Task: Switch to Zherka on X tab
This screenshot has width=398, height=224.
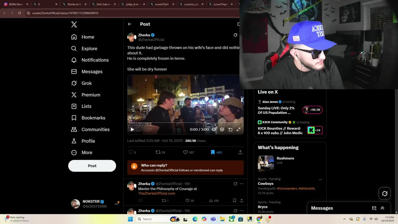Action: tap(74, 4)
